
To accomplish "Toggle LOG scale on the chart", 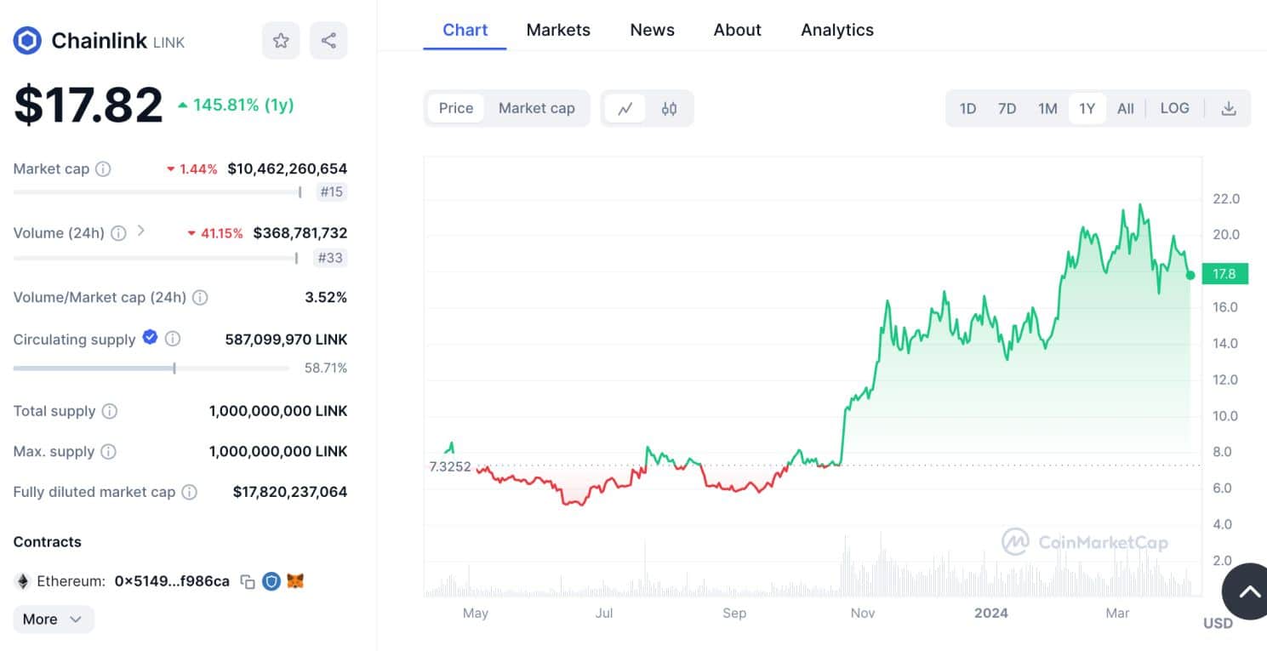I will point(1174,108).
